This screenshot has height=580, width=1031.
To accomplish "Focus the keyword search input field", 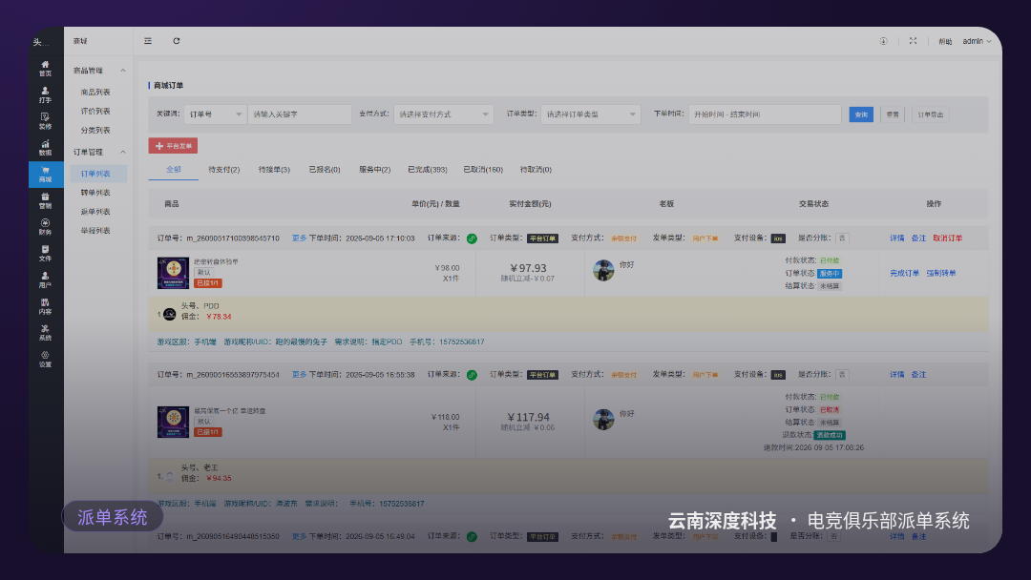I will (x=299, y=114).
